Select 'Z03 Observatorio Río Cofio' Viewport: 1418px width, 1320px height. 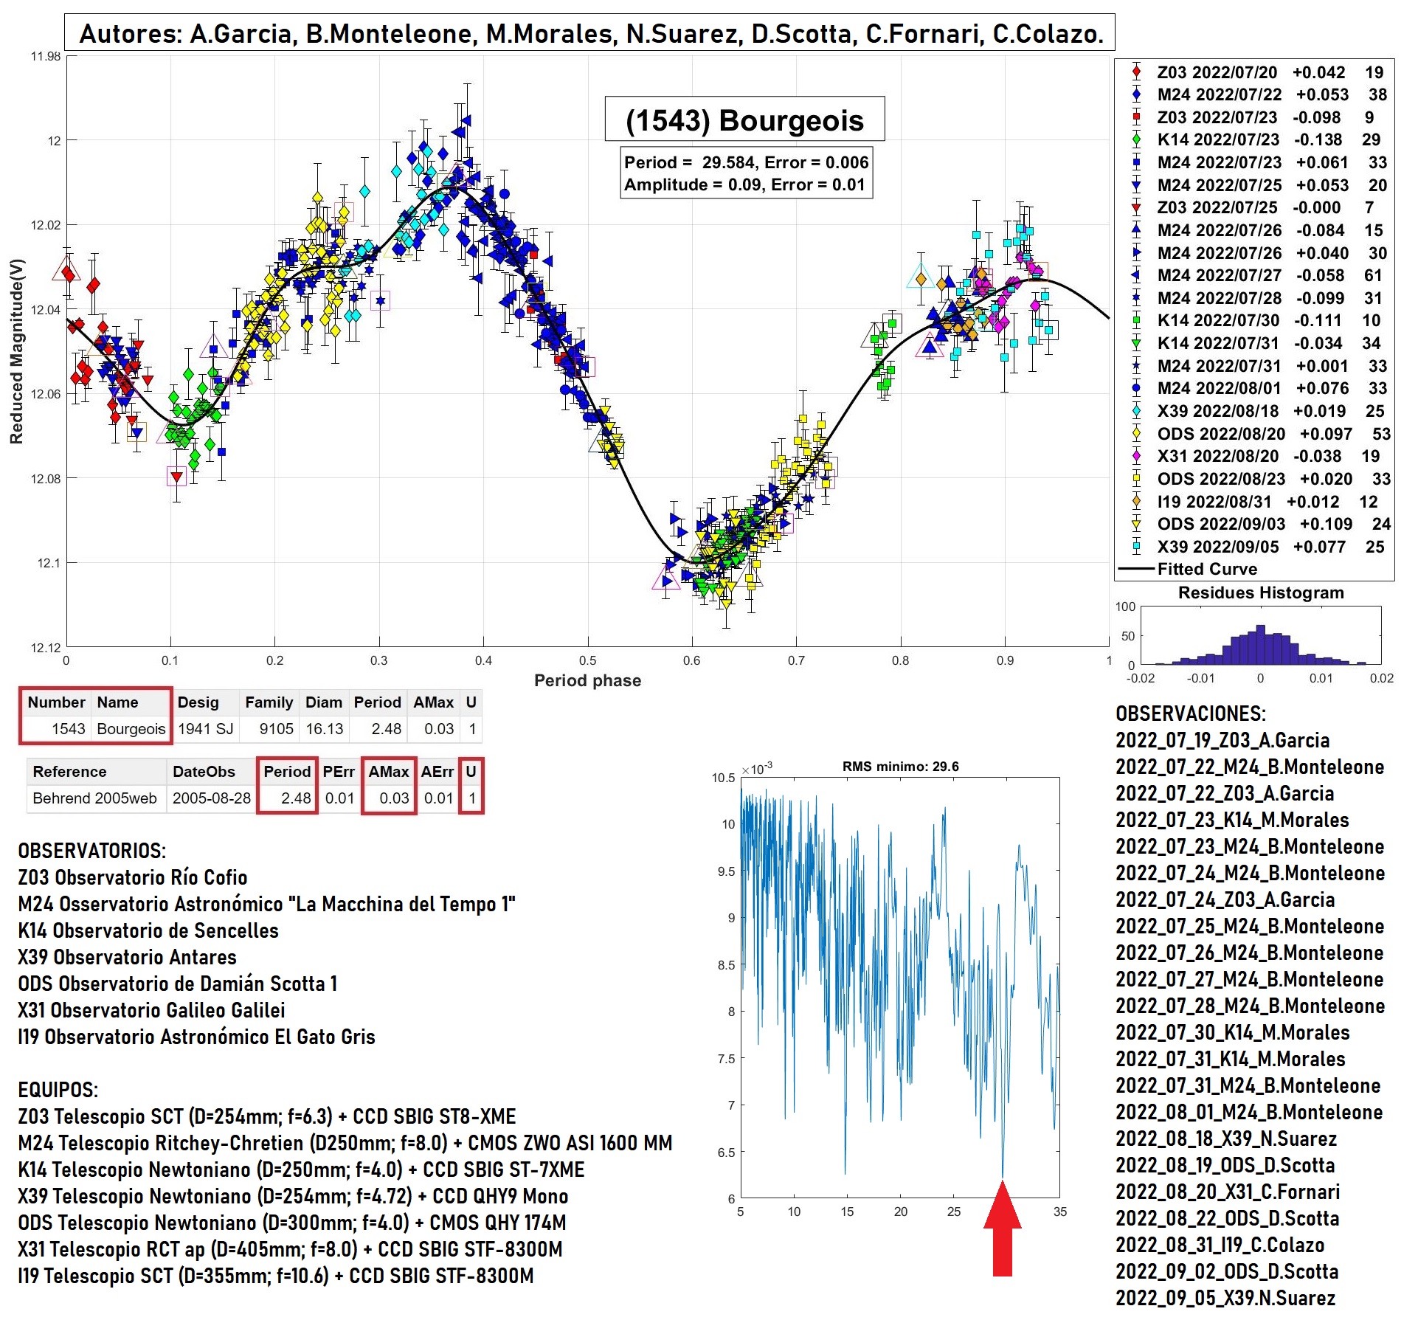(133, 877)
